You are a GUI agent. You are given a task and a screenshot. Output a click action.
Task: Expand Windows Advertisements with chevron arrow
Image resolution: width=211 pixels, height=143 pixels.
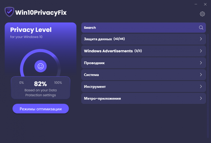click(x=201, y=51)
